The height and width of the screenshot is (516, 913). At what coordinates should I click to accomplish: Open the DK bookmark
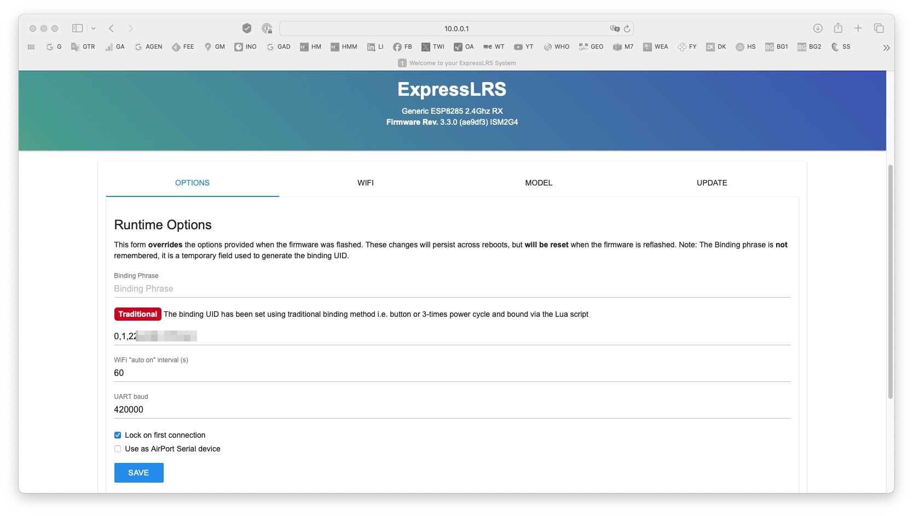[x=716, y=47]
